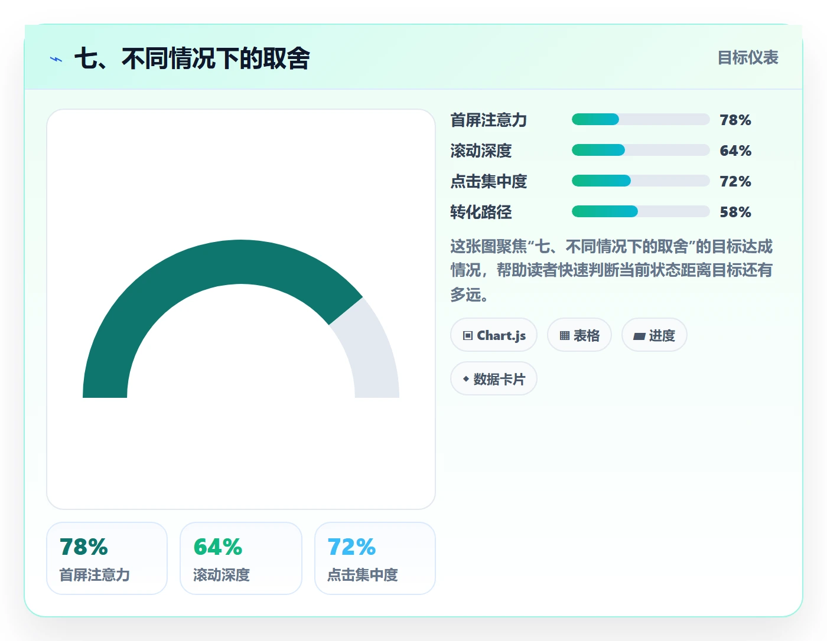Click the 转化路径 progress bar
This screenshot has width=827, height=641.
pyautogui.click(x=641, y=211)
